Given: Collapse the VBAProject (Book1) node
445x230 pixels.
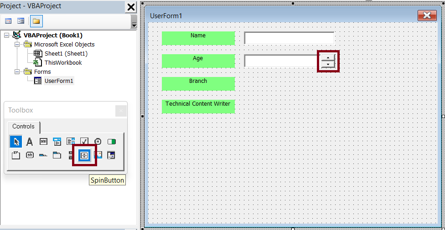Looking at the screenshot, I should tap(7, 36).
